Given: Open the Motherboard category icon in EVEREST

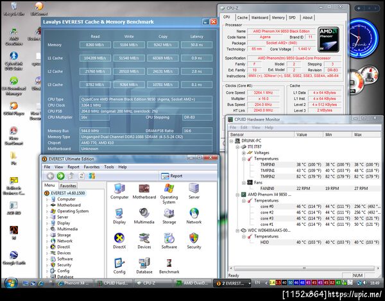Looking at the screenshot, I should (x=144, y=191).
